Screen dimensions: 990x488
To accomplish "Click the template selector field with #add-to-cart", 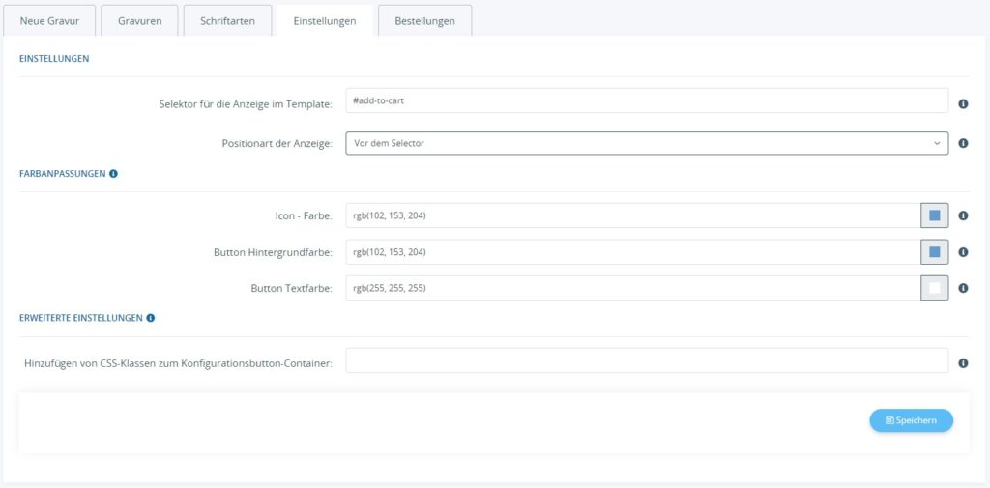I will 646,100.
